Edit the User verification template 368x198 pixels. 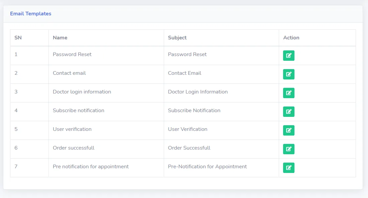coord(289,130)
